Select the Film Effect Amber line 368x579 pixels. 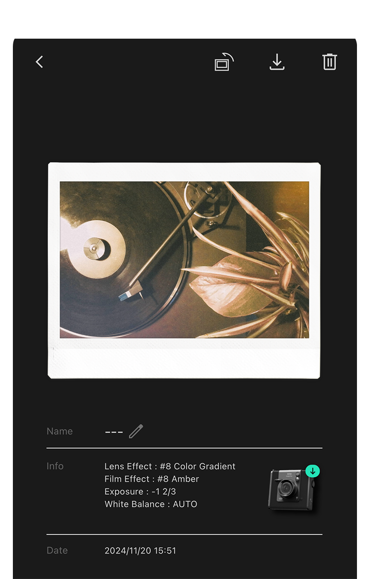152,479
